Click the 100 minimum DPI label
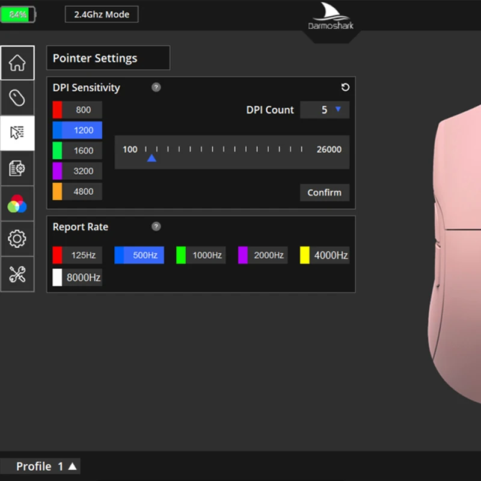Viewport: 481px width, 481px height. (130, 149)
